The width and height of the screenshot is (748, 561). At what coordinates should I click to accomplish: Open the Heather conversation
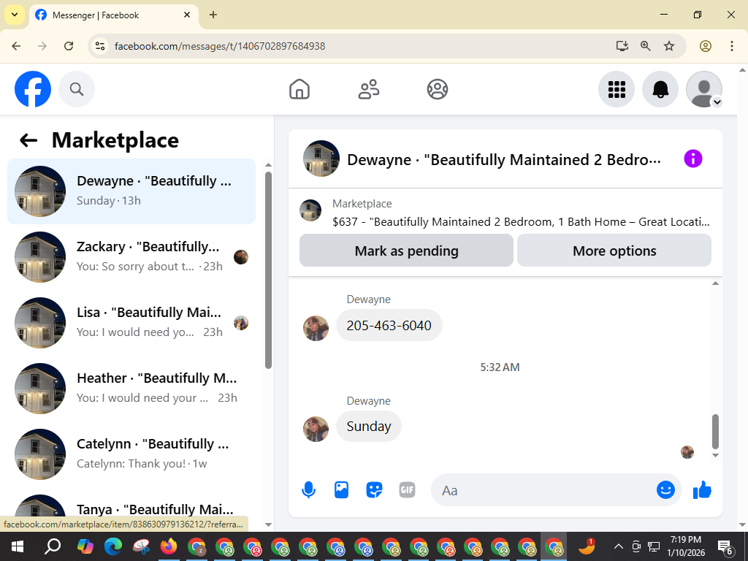(131, 389)
